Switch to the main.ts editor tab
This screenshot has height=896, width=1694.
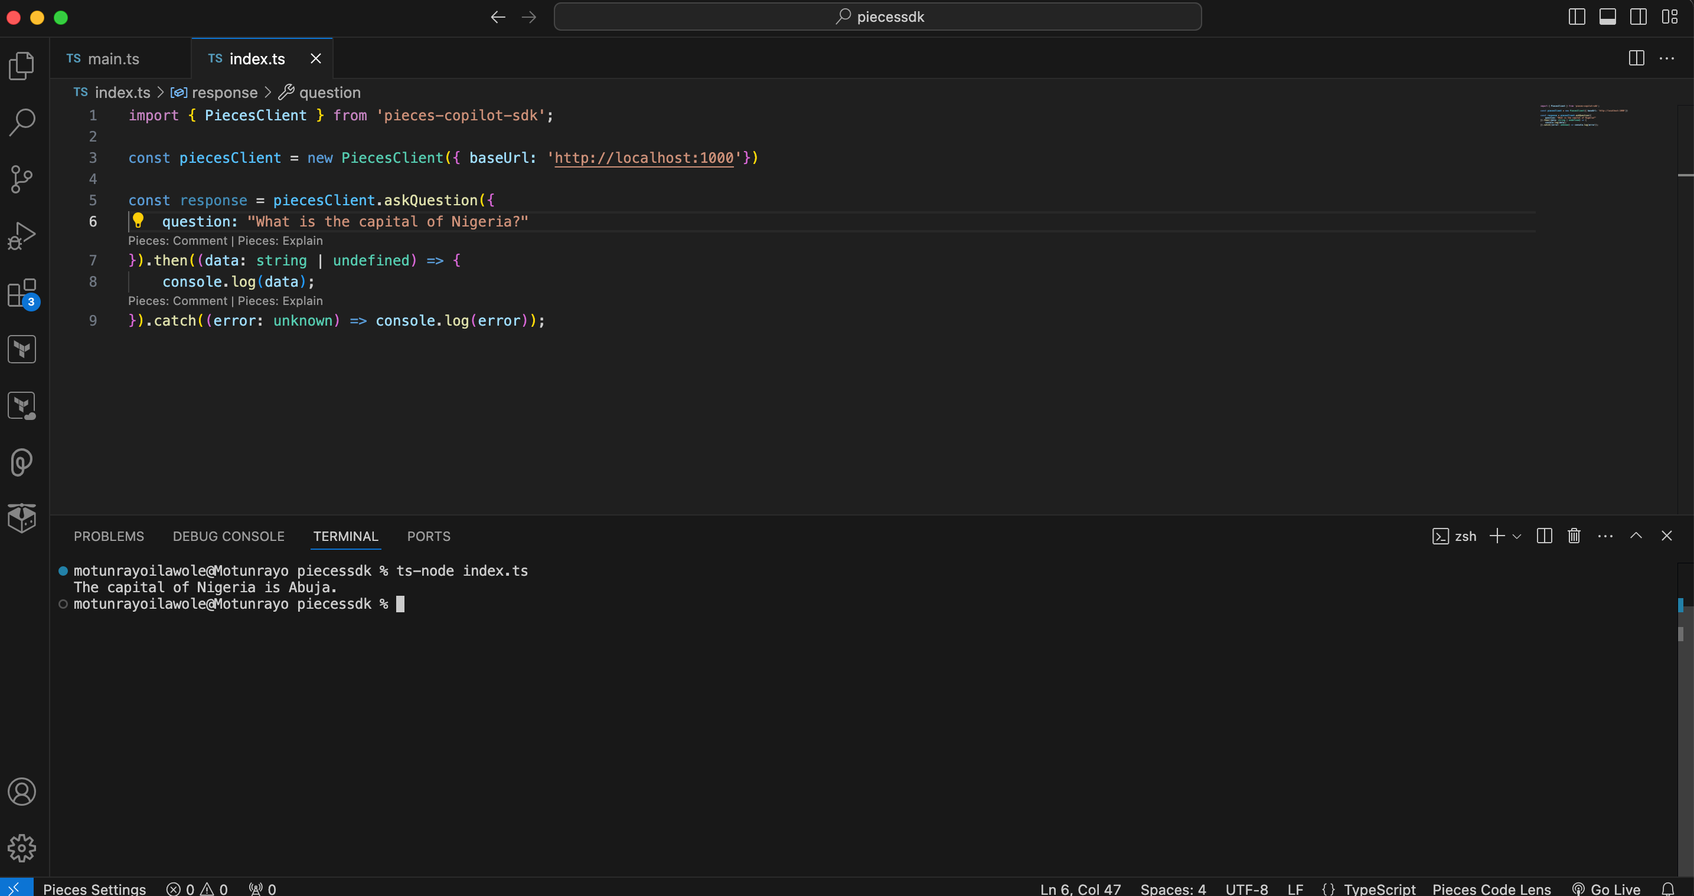(x=113, y=58)
